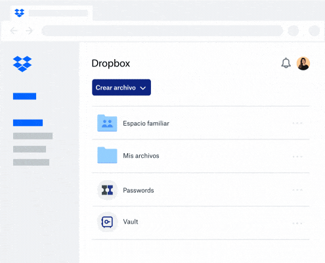This screenshot has height=263, width=325.
Task: Click the Crear archivo button
Action: 121,87
